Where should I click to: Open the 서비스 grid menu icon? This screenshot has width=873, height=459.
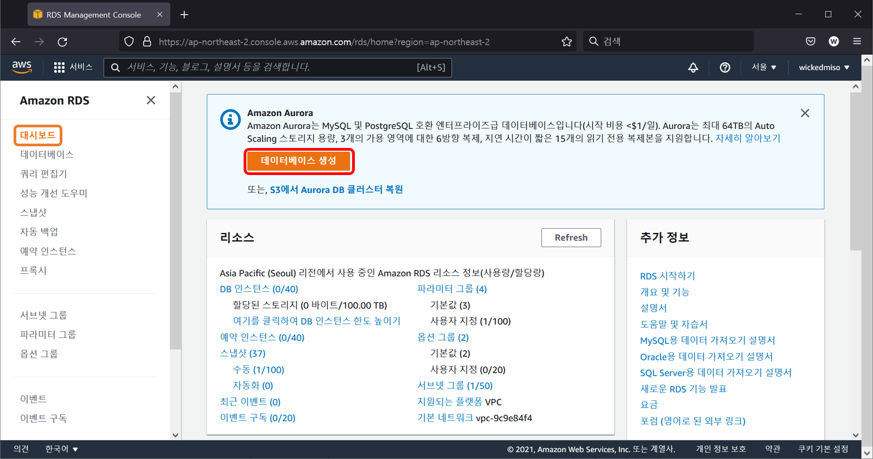59,67
